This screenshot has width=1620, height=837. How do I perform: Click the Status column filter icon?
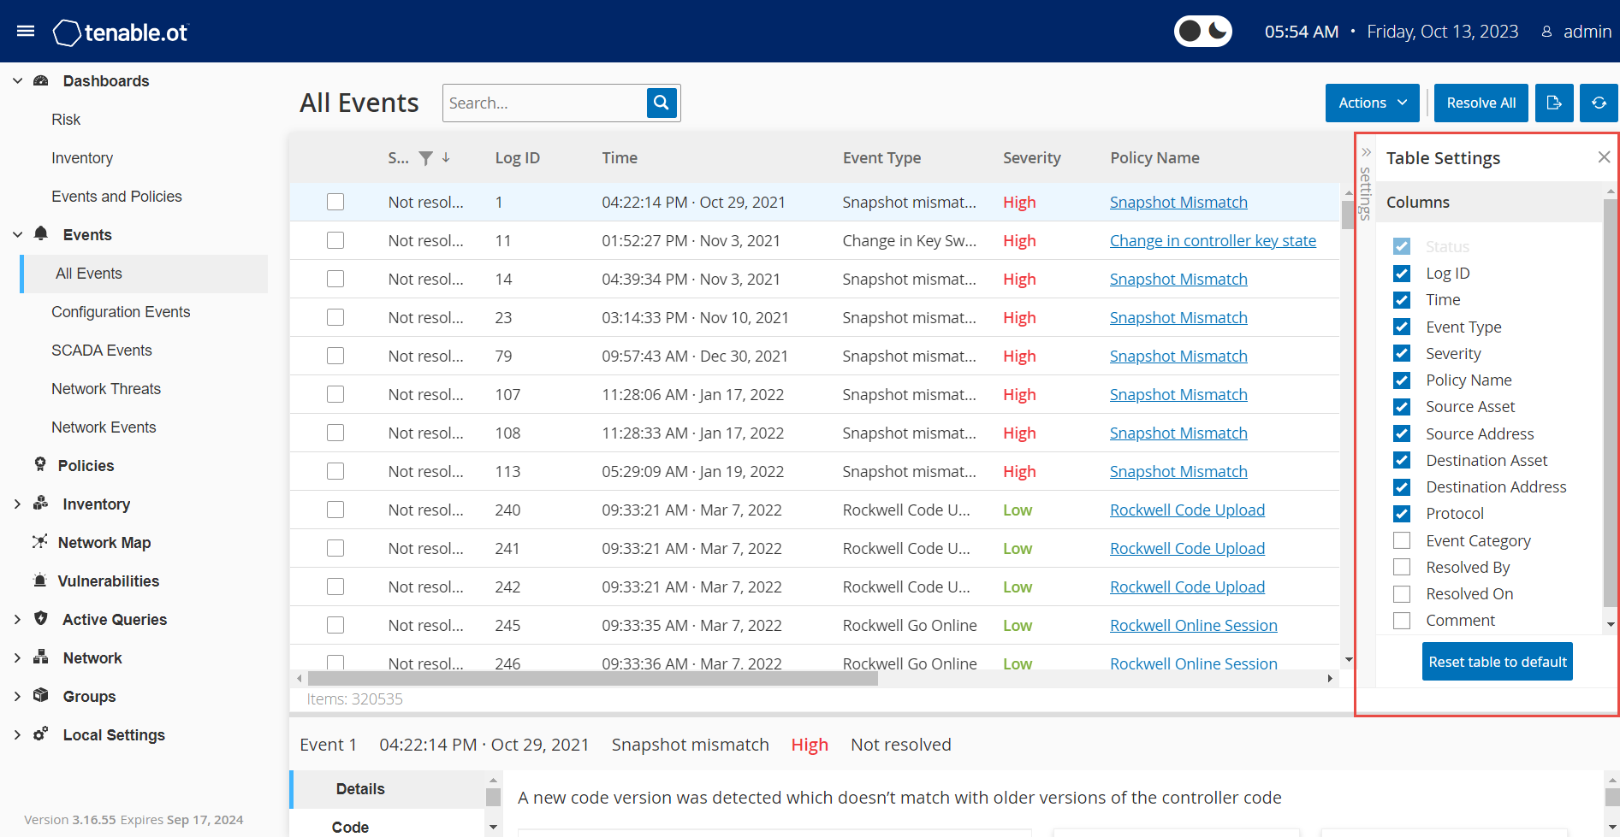coord(425,158)
